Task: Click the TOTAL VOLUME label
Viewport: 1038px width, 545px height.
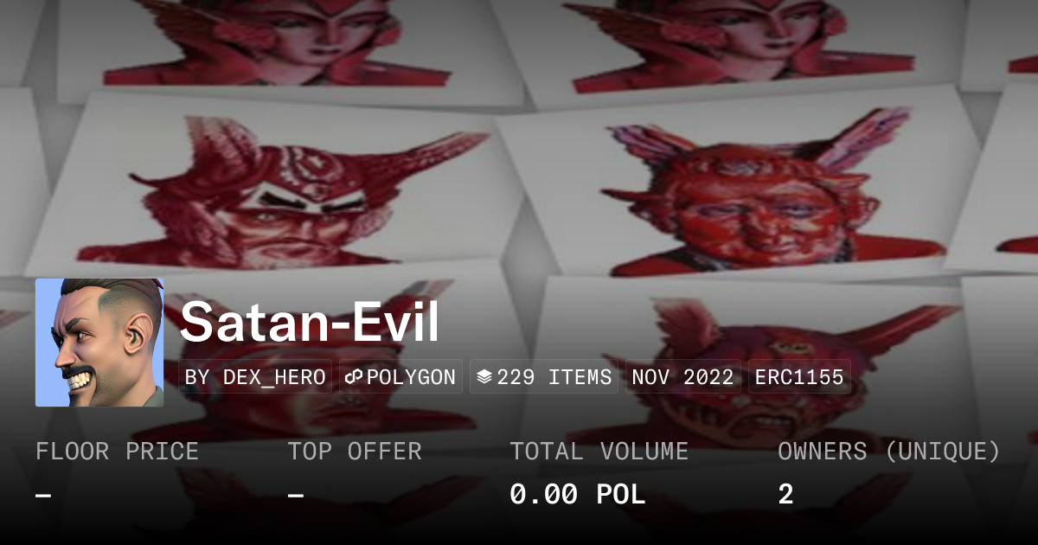Action: point(599,452)
